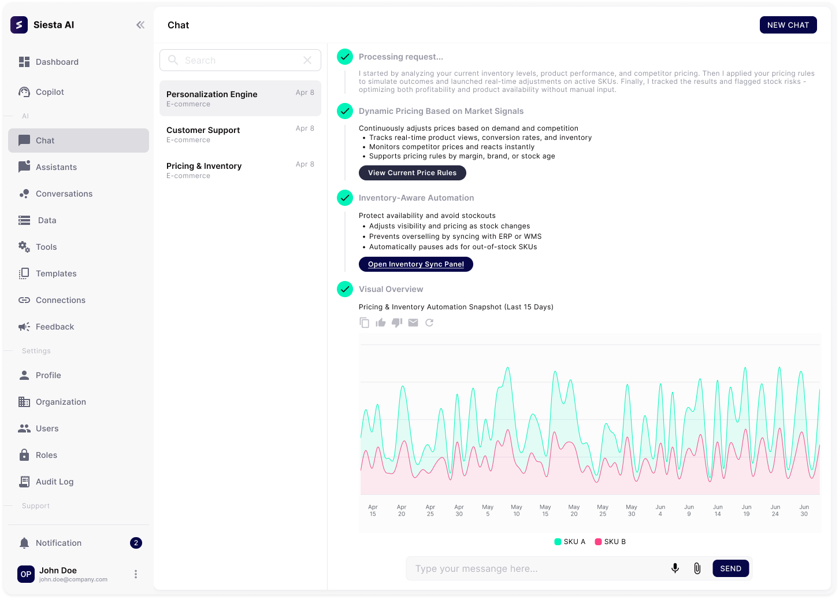The height and width of the screenshot is (599, 839).
Task: Click the thumbs up icon on response
Action: 380,323
